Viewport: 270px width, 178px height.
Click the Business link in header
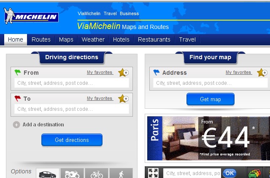tap(130, 13)
